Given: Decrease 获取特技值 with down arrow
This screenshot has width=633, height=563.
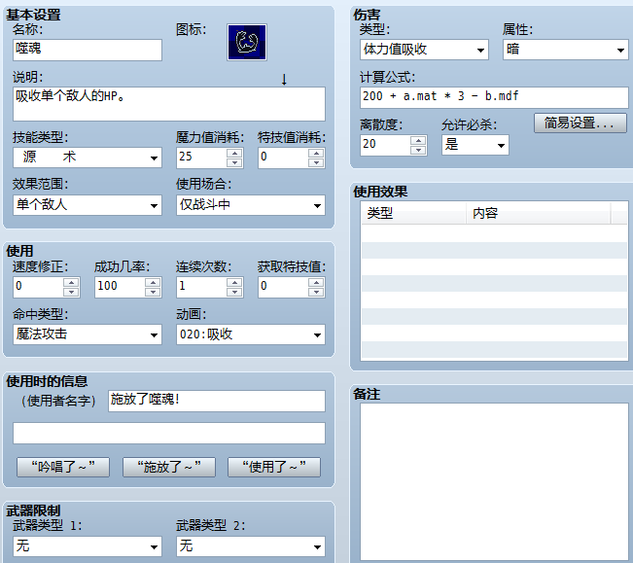Looking at the screenshot, I should [x=316, y=292].
